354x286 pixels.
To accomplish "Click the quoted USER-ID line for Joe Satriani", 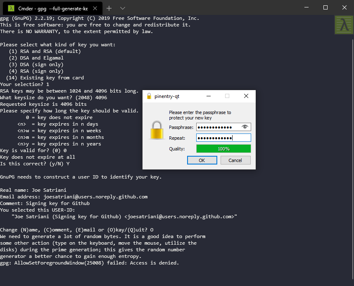I will pos(124,217).
